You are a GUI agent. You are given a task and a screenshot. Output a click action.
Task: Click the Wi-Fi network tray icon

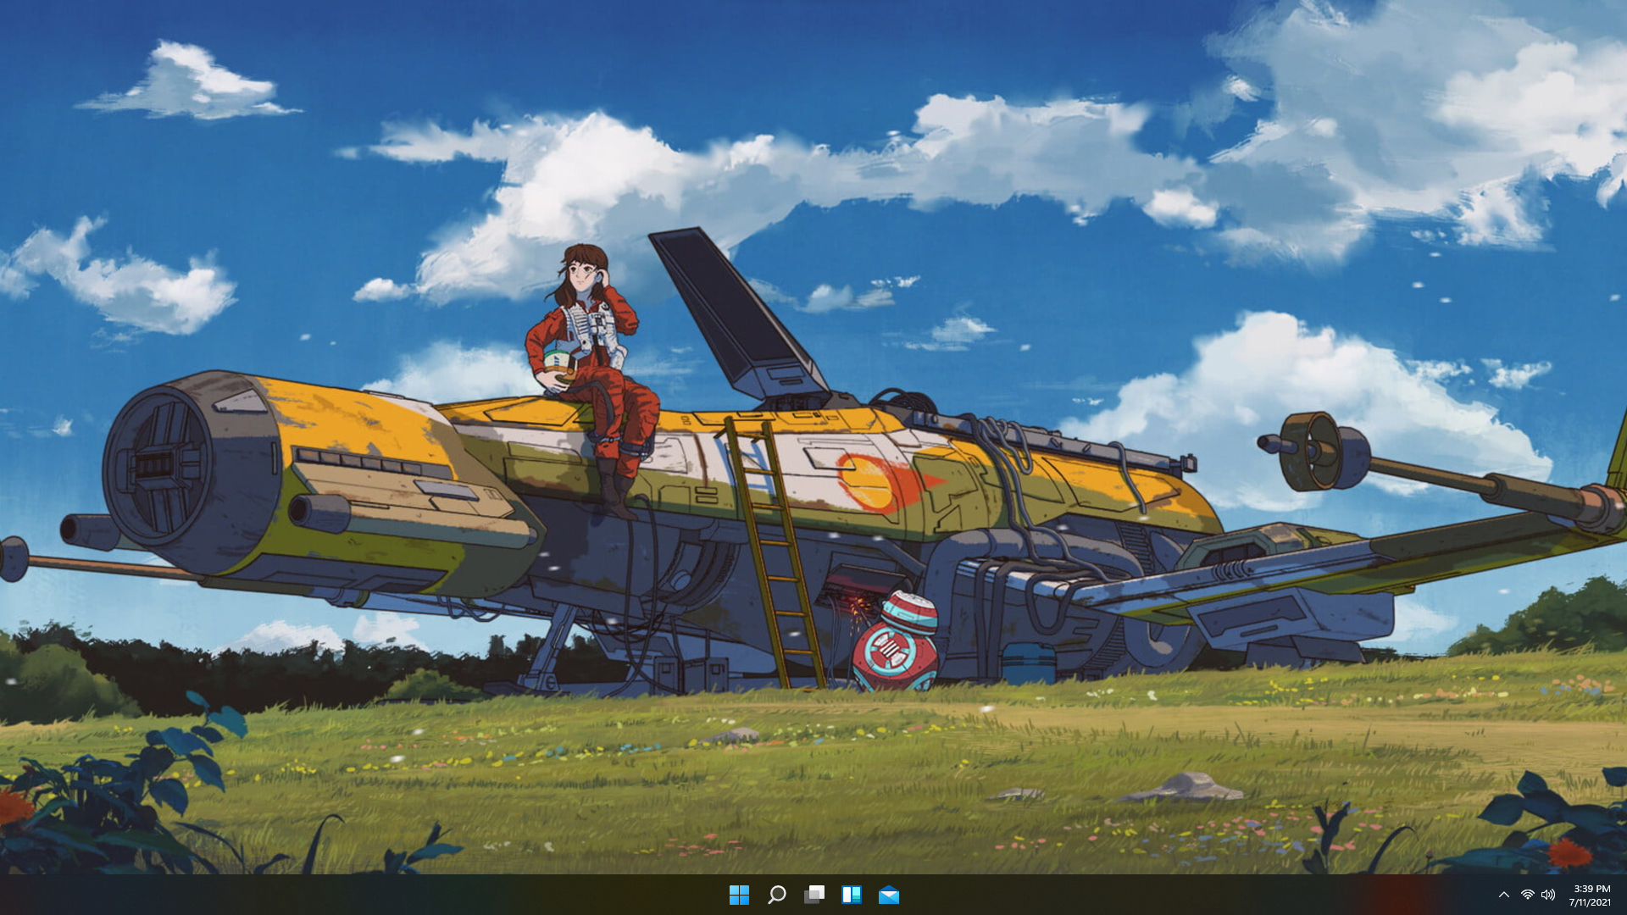(1527, 895)
